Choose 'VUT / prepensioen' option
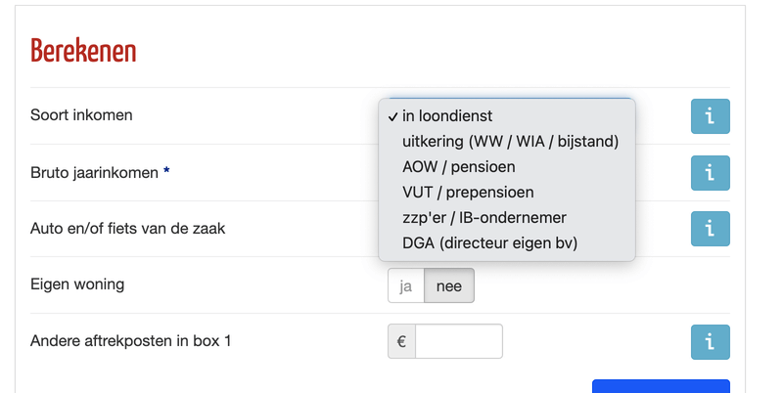This screenshot has height=393, width=783. pos(468,193)
